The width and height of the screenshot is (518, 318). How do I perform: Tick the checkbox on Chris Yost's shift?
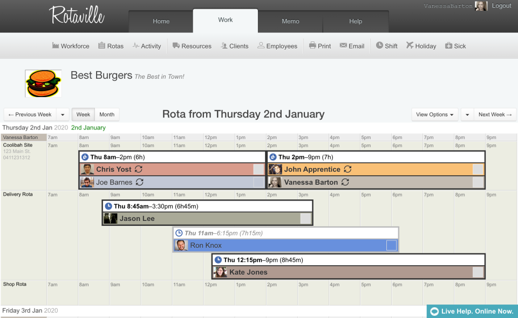tap(258, 169)
